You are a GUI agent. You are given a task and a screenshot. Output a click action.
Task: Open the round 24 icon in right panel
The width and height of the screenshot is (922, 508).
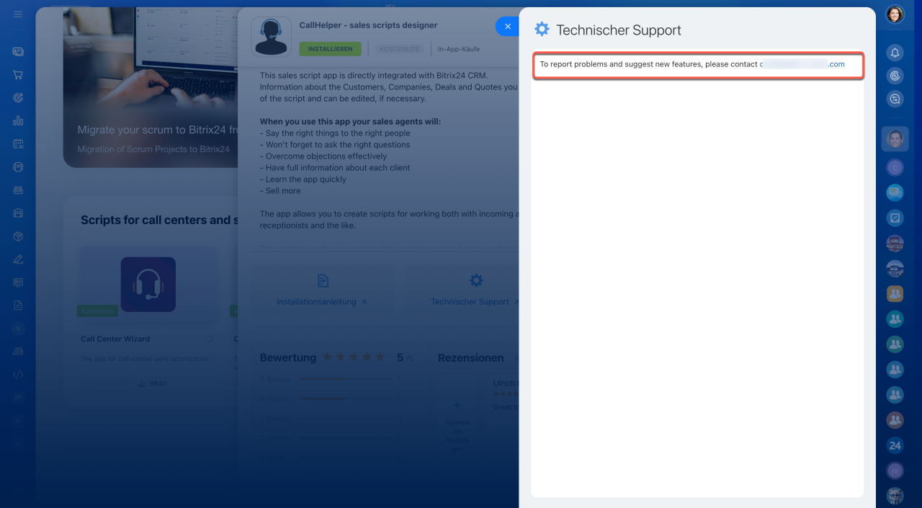click(x=895, y=445)
